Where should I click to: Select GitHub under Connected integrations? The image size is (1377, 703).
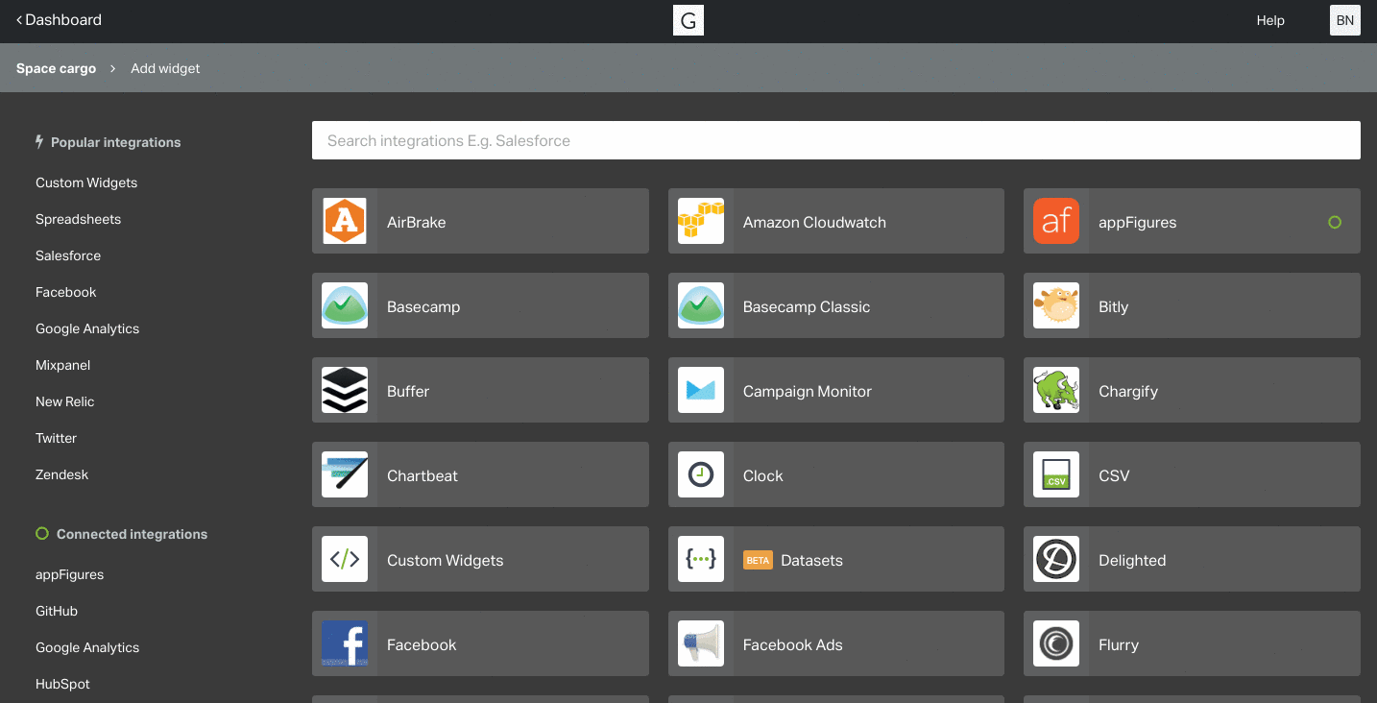coord(57,611)
